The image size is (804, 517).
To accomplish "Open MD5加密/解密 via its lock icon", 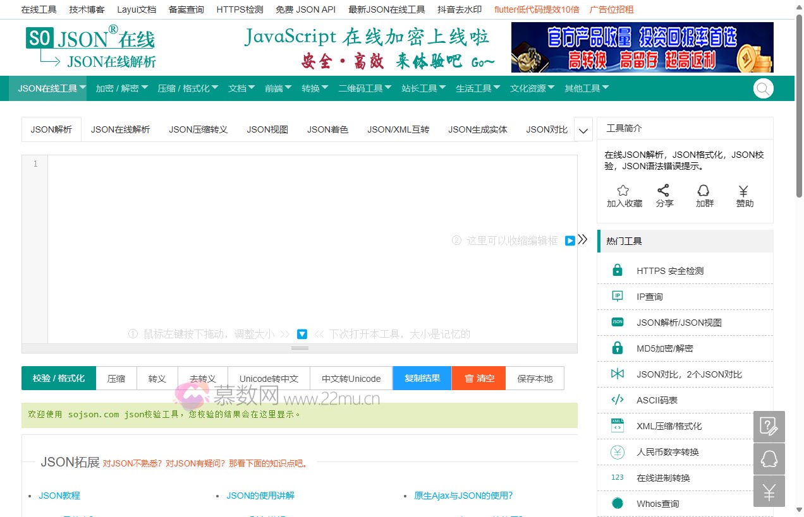I will tap(616, 348).
